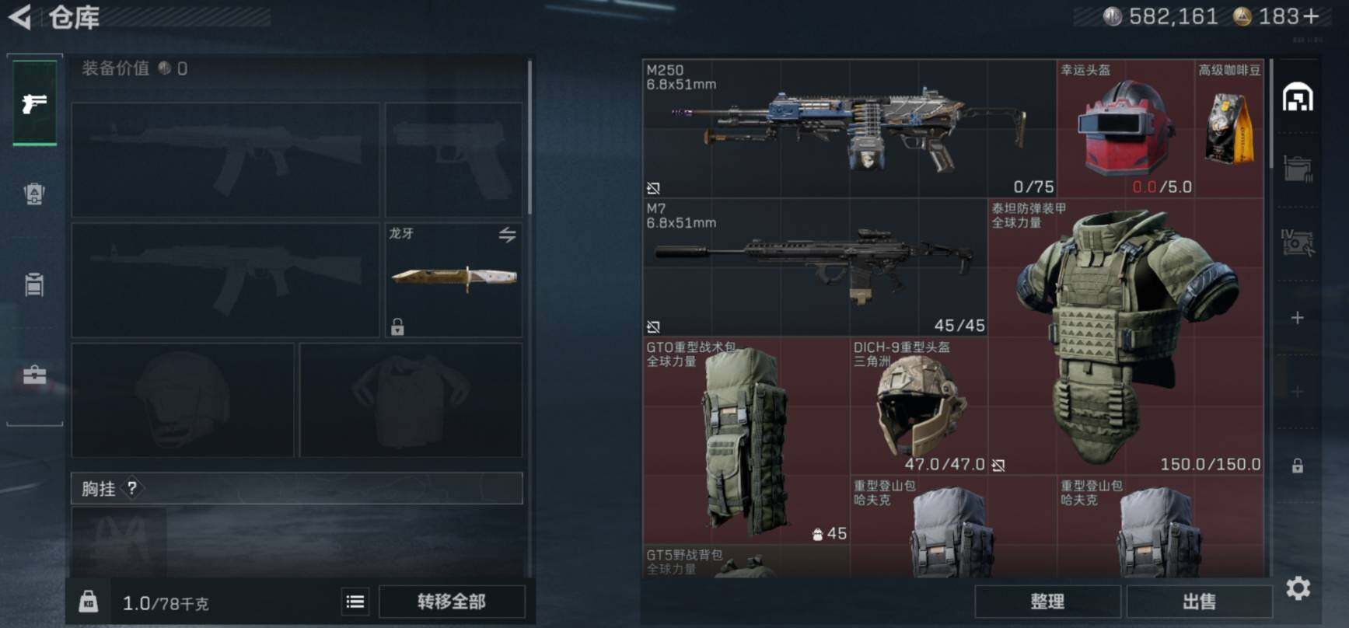Click the equipment panel's vertical scrollbar
1349x628 pixels.
[x=529, y=137]
